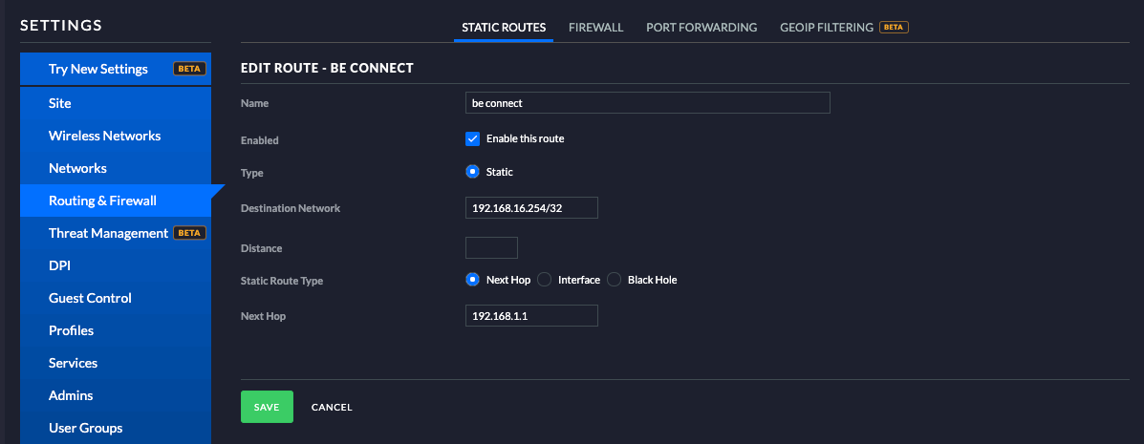1144x444 pixels.
Task: Select Interface static route type
Action: [x=545, y=280]
